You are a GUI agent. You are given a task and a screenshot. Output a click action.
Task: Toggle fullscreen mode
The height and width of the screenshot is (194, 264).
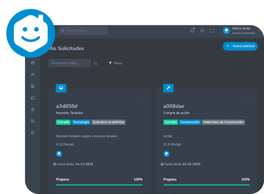tap(212, 31)
